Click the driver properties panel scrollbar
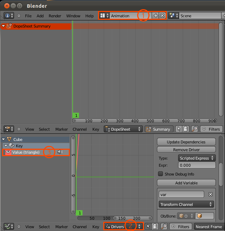225x231 pixels. [221, 174]
